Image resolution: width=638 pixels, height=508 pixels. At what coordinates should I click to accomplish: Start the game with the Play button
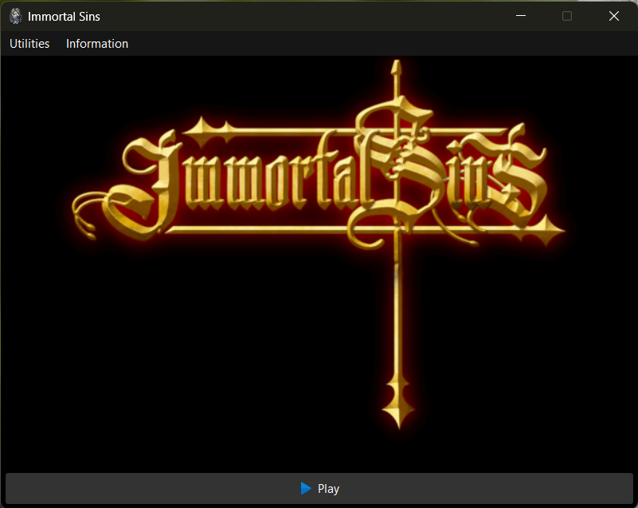(x=319, y=489)
